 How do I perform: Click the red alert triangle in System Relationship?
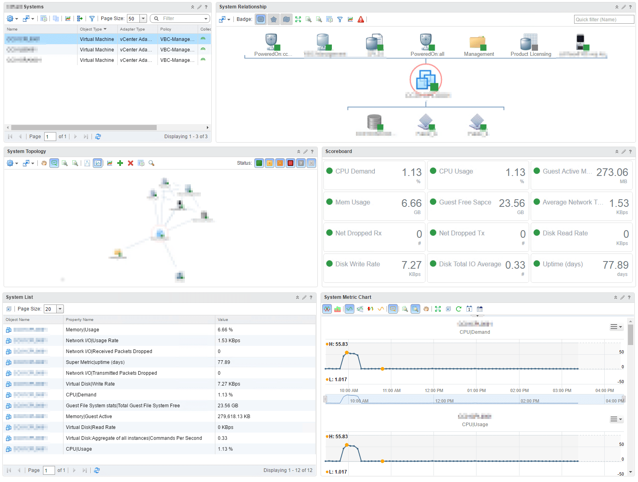pos(361,19)
